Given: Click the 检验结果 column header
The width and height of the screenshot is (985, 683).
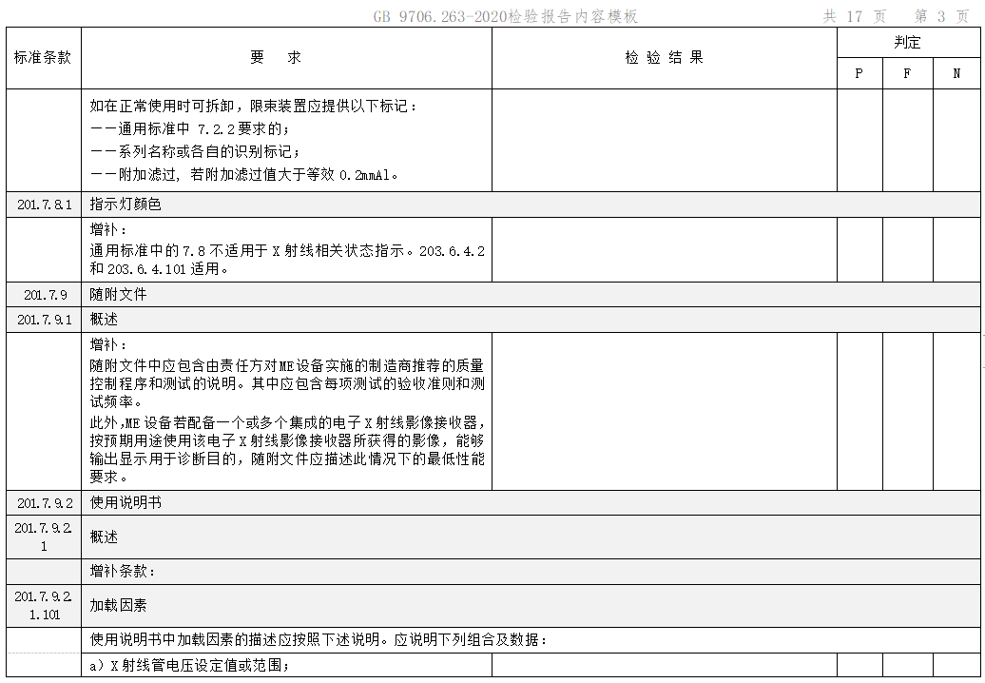Looking at the screenshot, I should (x=665, y=58).
